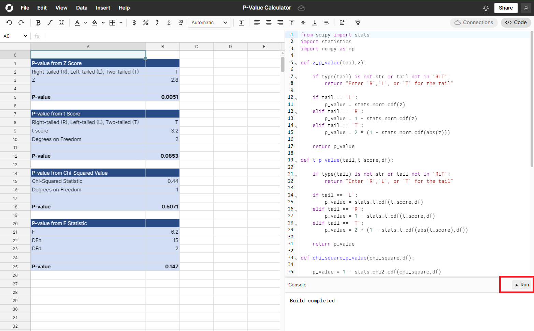534x331 pixels.
Task: Open the Data menu
Action: [82, 8]
